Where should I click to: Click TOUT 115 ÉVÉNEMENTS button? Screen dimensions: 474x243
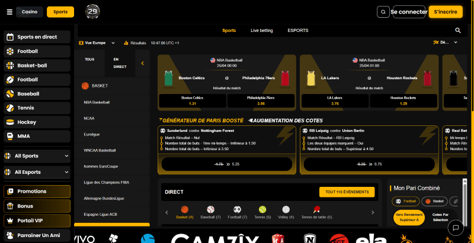[347, 192]
